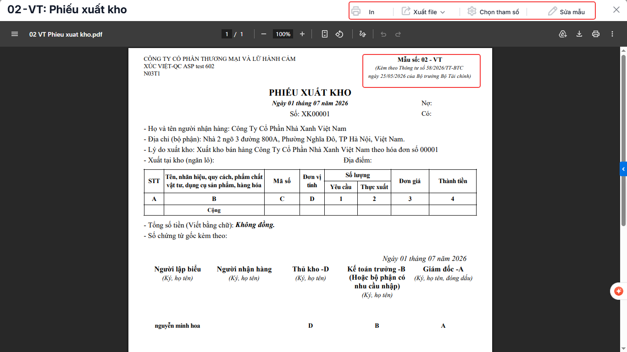627x352 pixels.
Task: Edit the current page number field
Action: point(227,34)
